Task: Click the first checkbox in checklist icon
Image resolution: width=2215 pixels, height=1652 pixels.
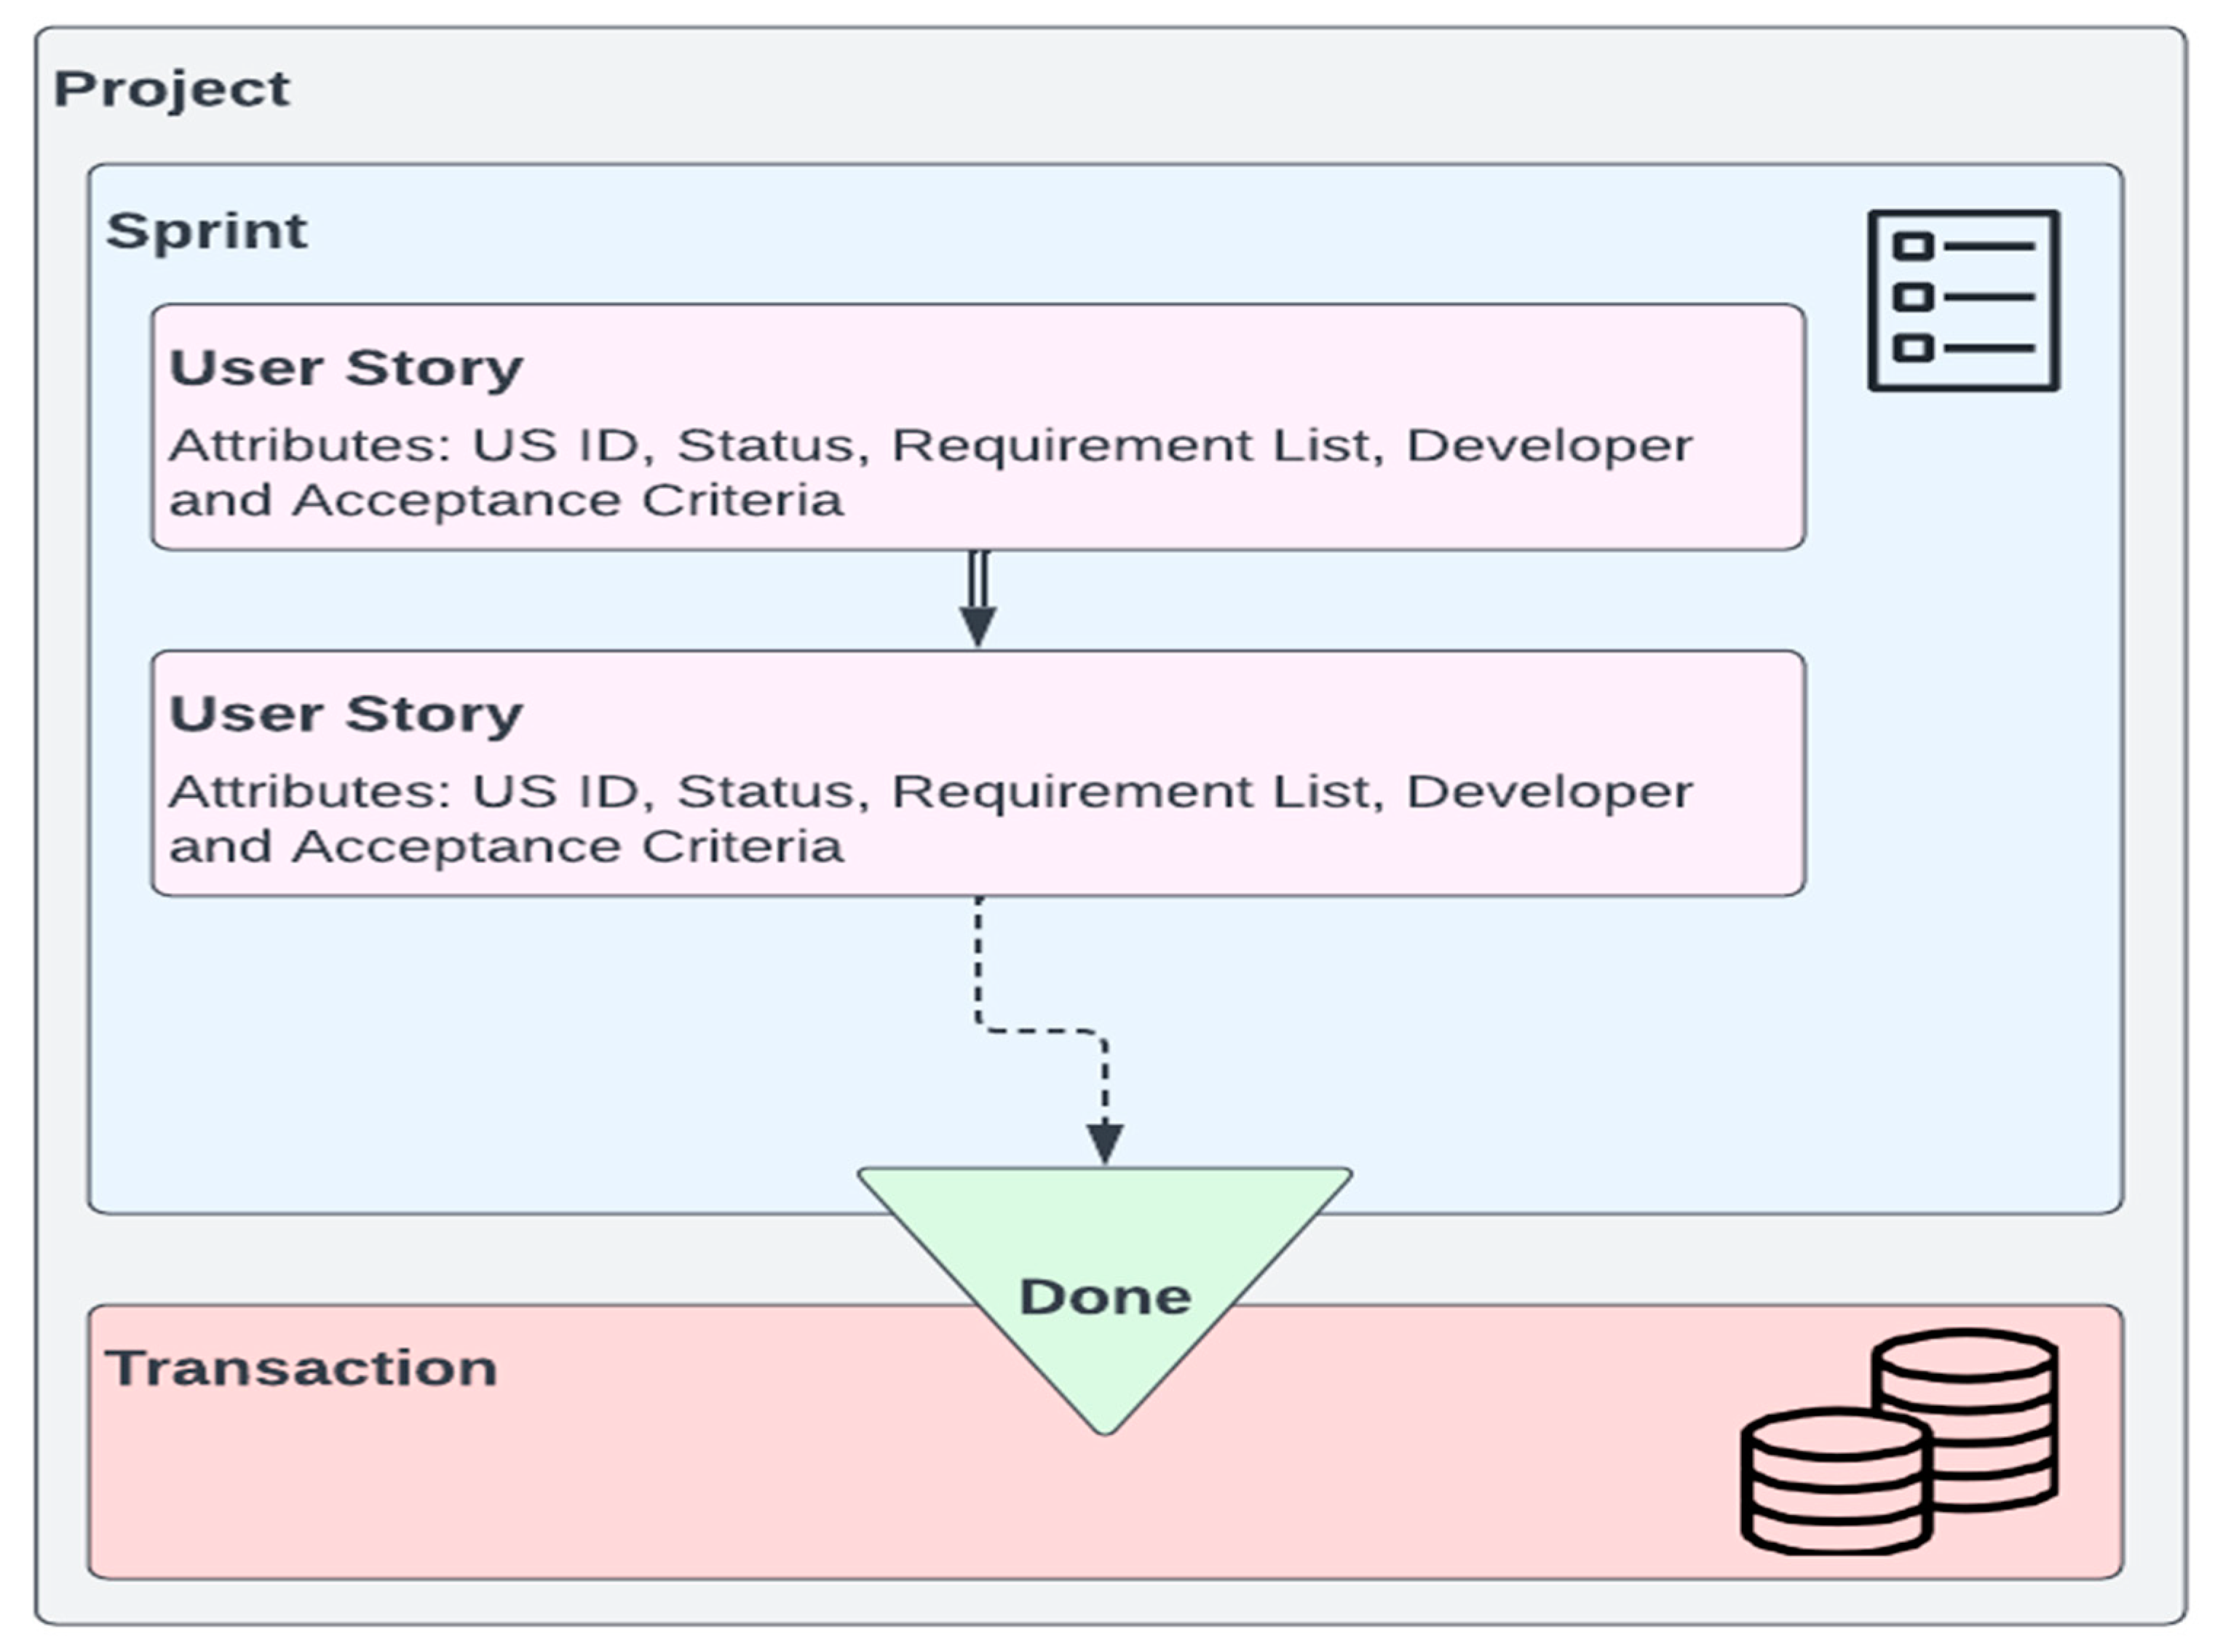Action: coord(1912,246)
